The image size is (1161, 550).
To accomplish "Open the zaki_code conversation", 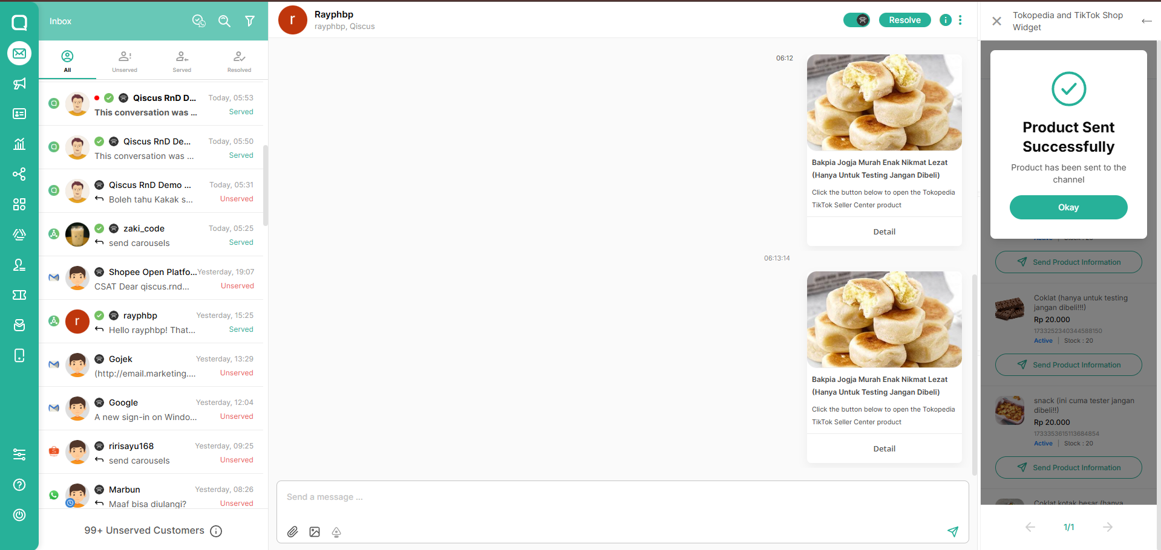I will [x=151, y=235].
